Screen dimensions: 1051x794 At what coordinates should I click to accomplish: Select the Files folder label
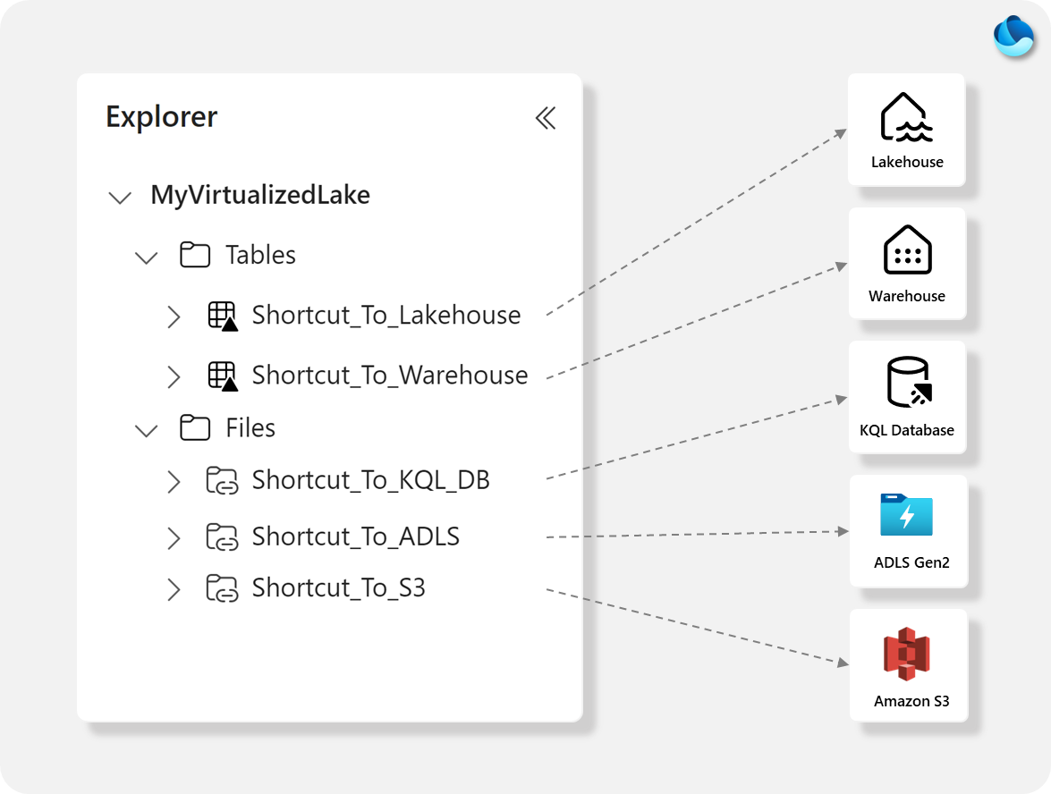point(250,427)
